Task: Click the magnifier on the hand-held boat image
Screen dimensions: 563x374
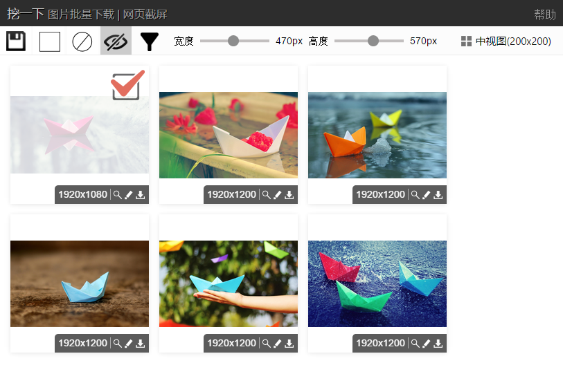Action: coord(266,344)
